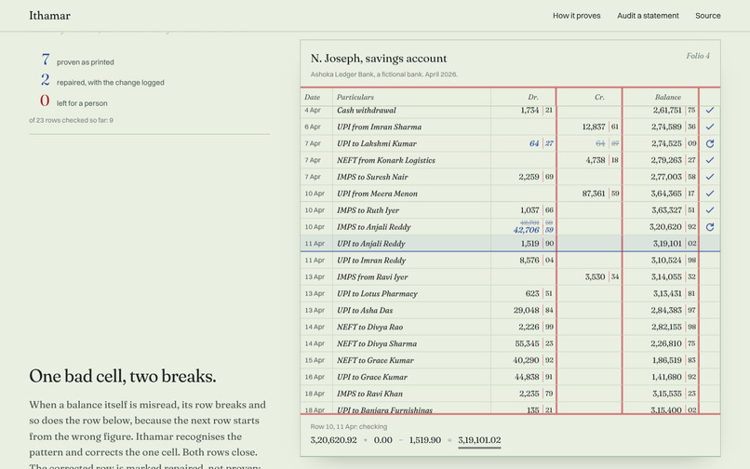Click the checkmark for NEFT from Konark Logistics
Viewport: 750px width, 469px height.
710,160
